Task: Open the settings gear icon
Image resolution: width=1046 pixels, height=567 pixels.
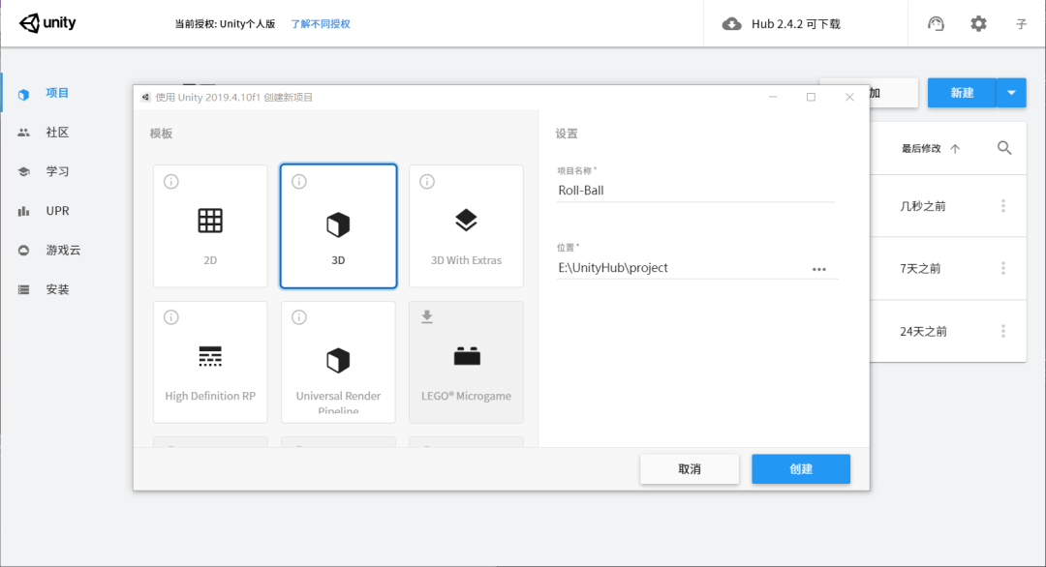Action: (978, 24)
